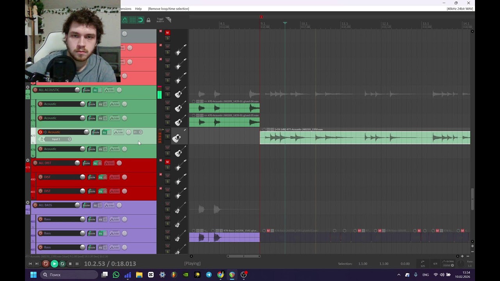Image resolution: width=500 pixels, height=281 pixels.
Task: Open FX chain of DIST track 480
Action: click(100, 177)
